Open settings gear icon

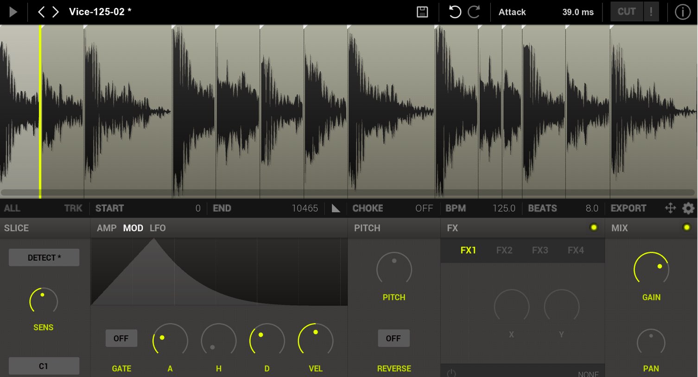tap(688, 208)
